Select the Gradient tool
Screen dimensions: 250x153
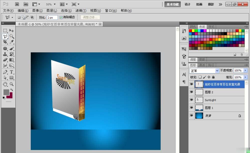tap(11, 60)
